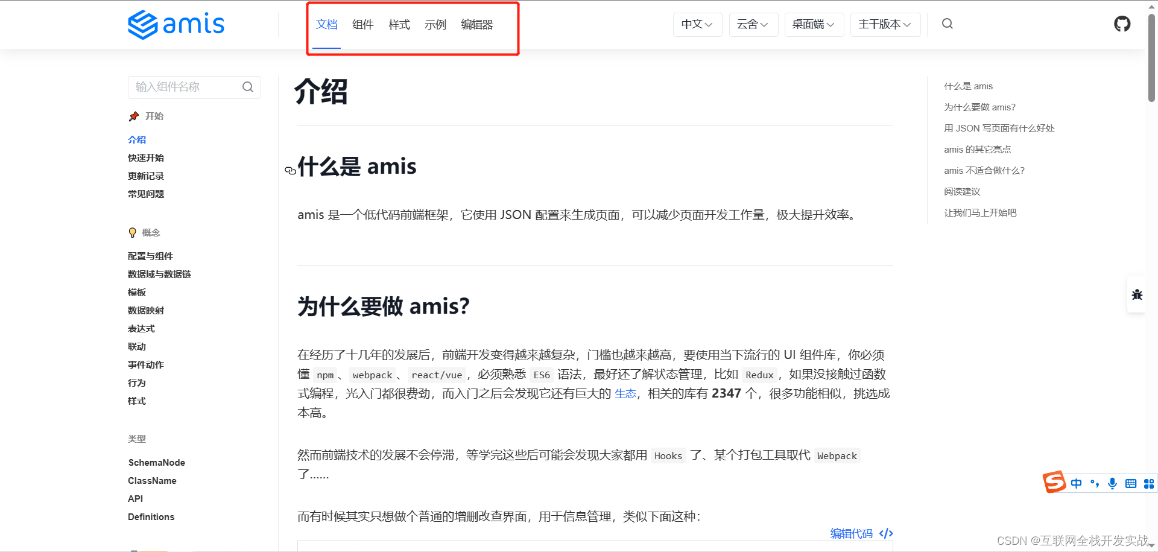
Task: Open the GitHub repository icon
Action: 1122,24
